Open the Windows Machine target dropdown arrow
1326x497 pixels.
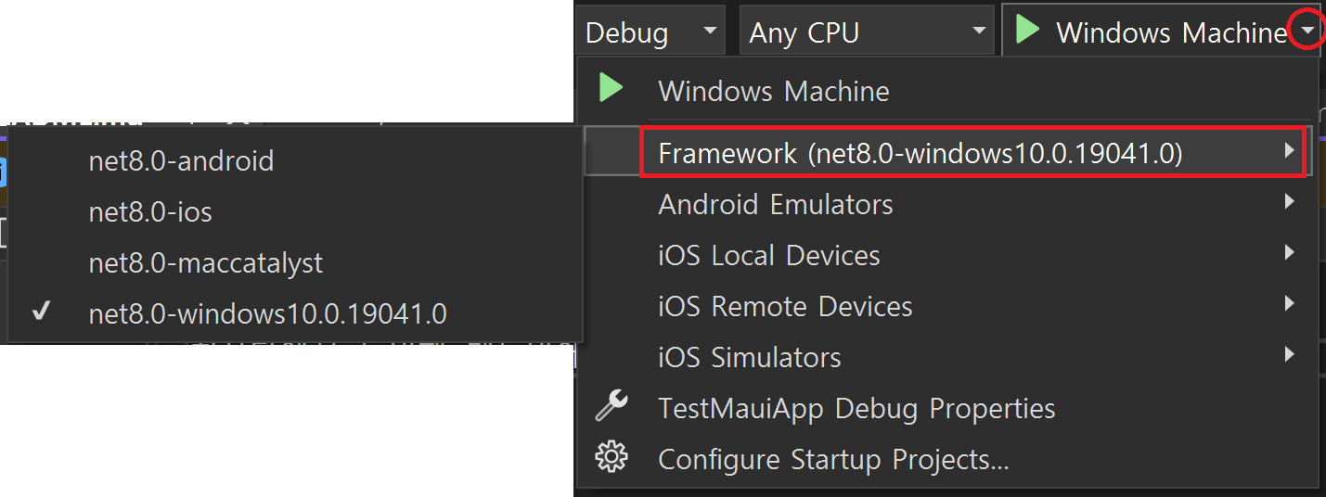[1307, 32]
